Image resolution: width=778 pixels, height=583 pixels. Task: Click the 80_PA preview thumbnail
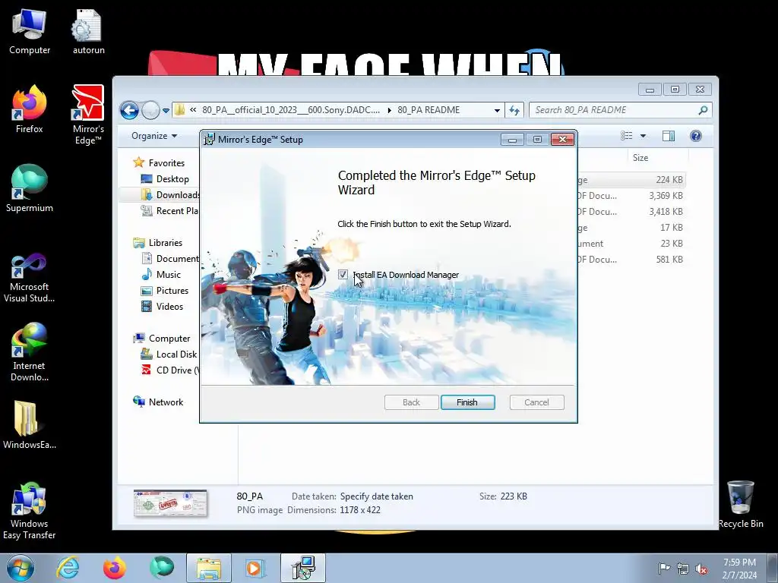(170, 503)
